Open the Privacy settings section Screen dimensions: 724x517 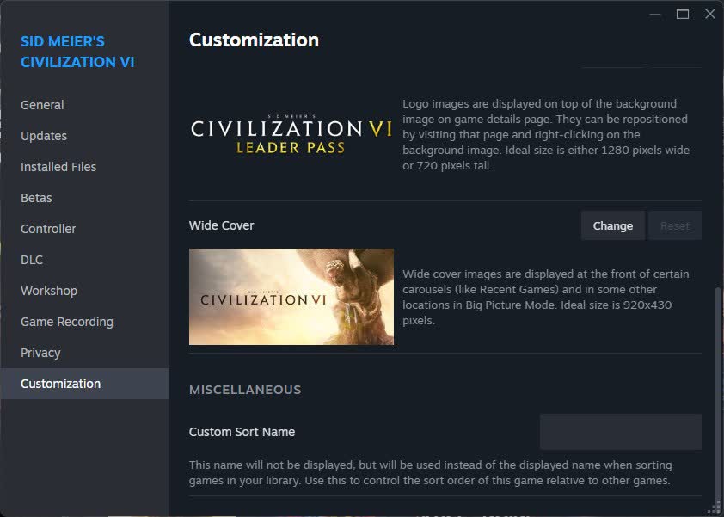click(x=40, y=352)
